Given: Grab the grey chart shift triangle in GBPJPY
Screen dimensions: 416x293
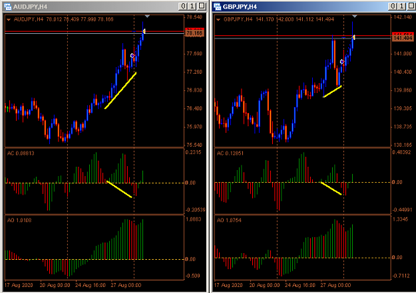Looking at the screenshot, I should tap(355, 17).
